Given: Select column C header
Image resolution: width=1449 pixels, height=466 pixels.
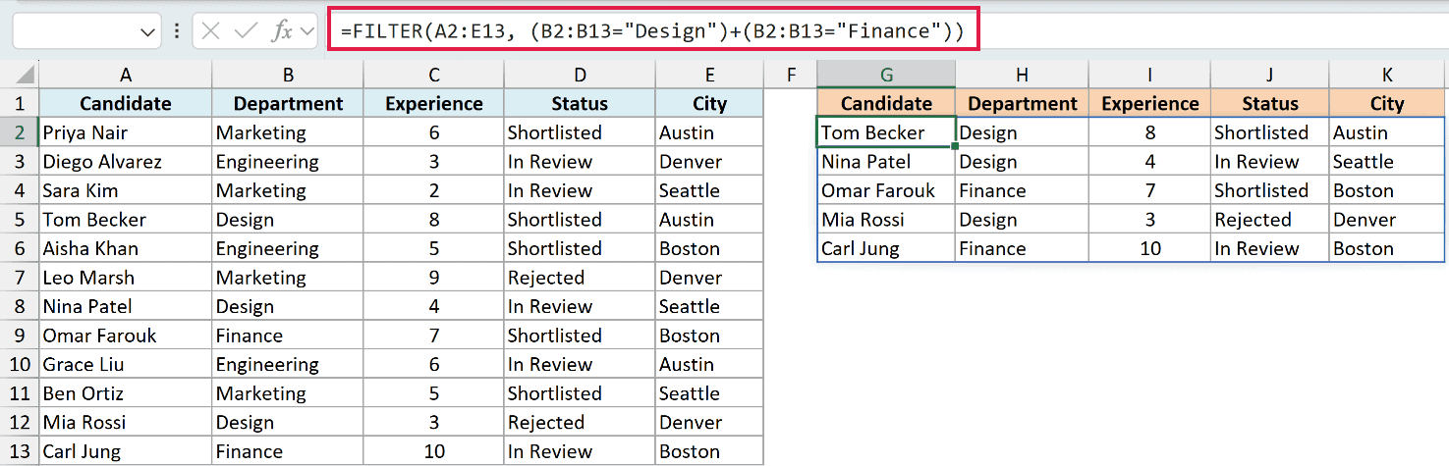Looking at the screenshot, I should 433,75.
